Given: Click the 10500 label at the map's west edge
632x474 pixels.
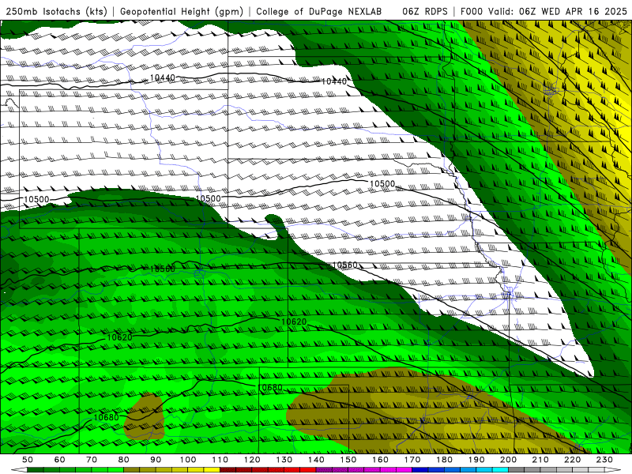Looking at the screenshot, I should click(36, 199).
